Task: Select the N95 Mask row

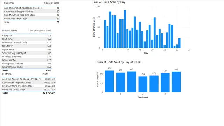Action: pyautogui.click(x=27, y=46)
